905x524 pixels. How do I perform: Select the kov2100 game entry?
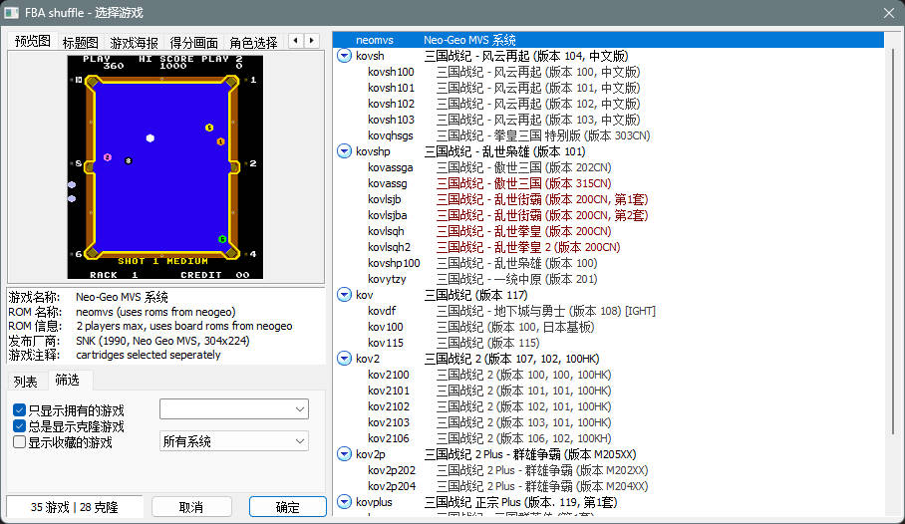pos(608,375)
